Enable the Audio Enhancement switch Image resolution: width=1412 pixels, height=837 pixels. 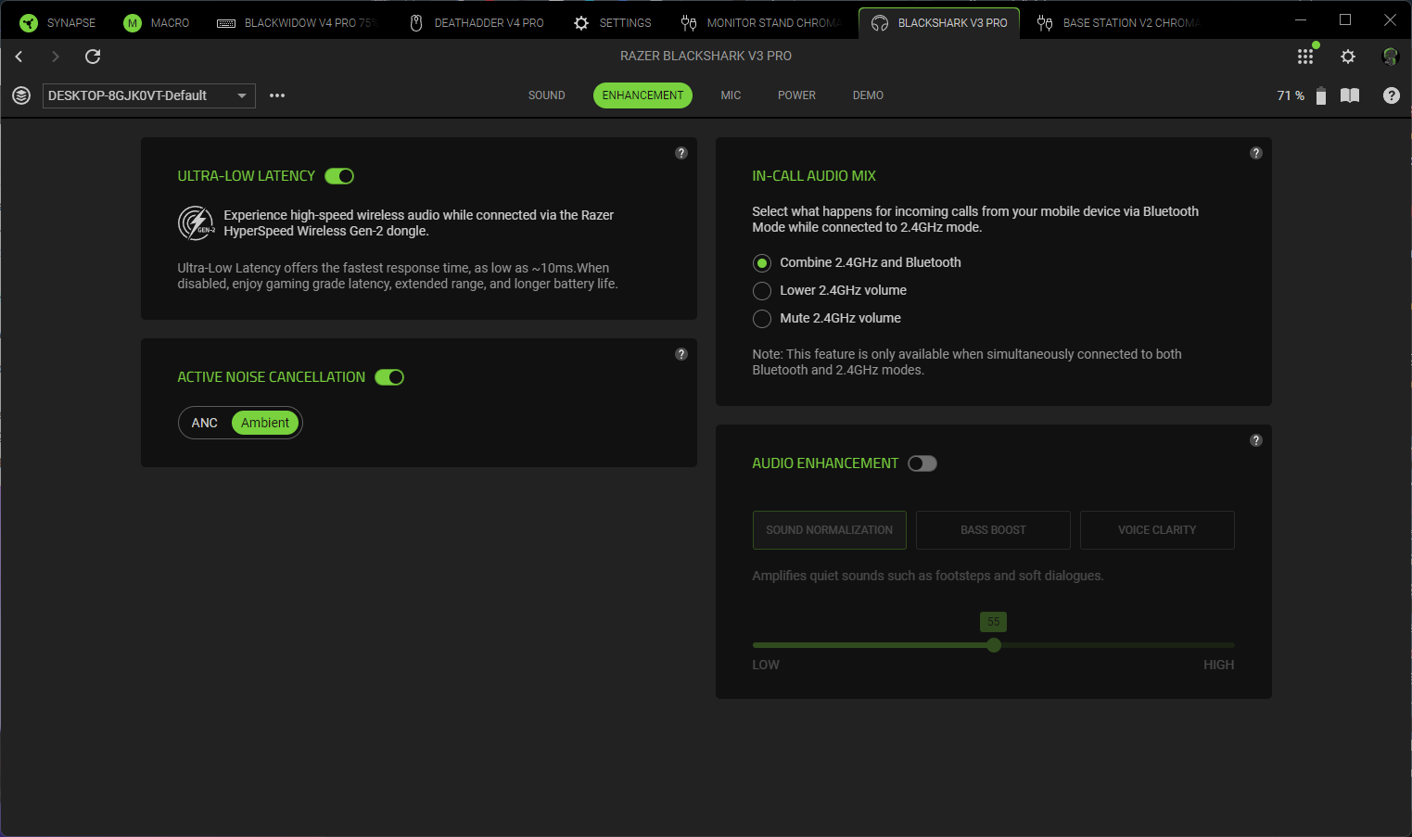tap(922, 463)
